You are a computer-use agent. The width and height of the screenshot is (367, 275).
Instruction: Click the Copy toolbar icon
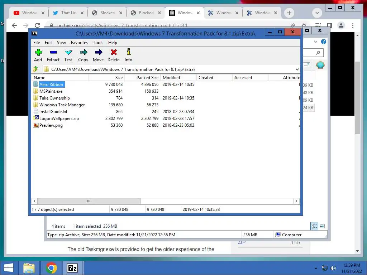pyautogui.click(x=83, y=55)
